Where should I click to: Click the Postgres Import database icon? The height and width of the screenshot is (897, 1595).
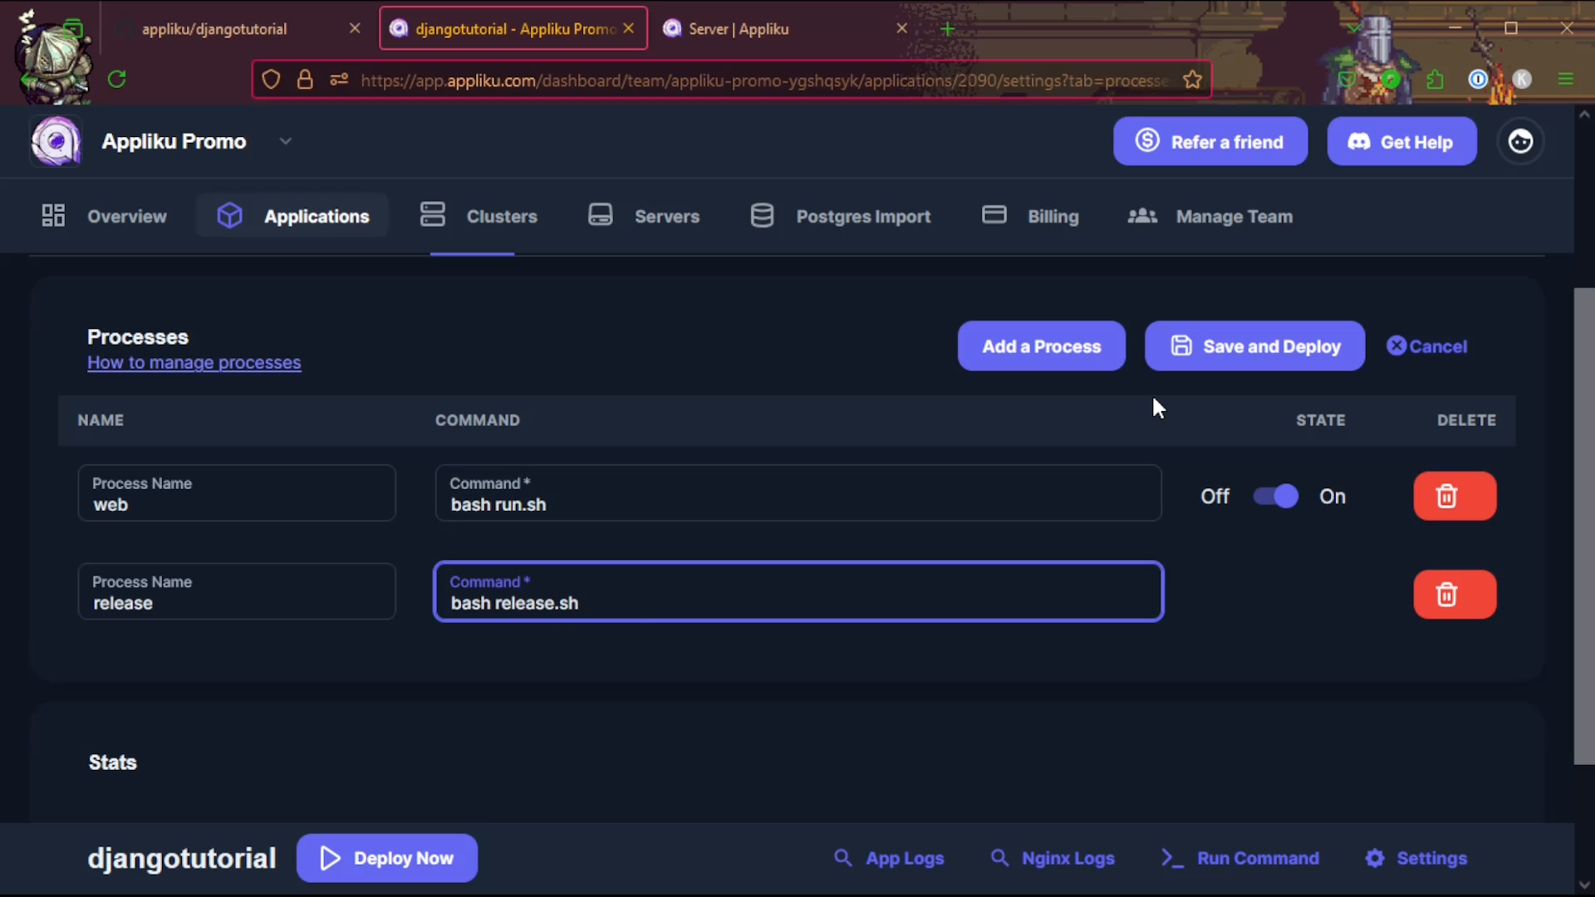click(x=762, y=215)
